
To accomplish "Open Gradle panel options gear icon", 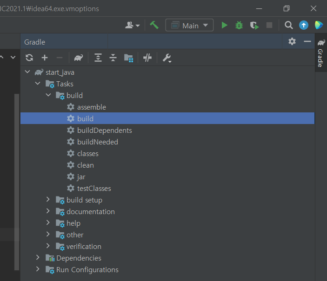I will tap(292, 41).
